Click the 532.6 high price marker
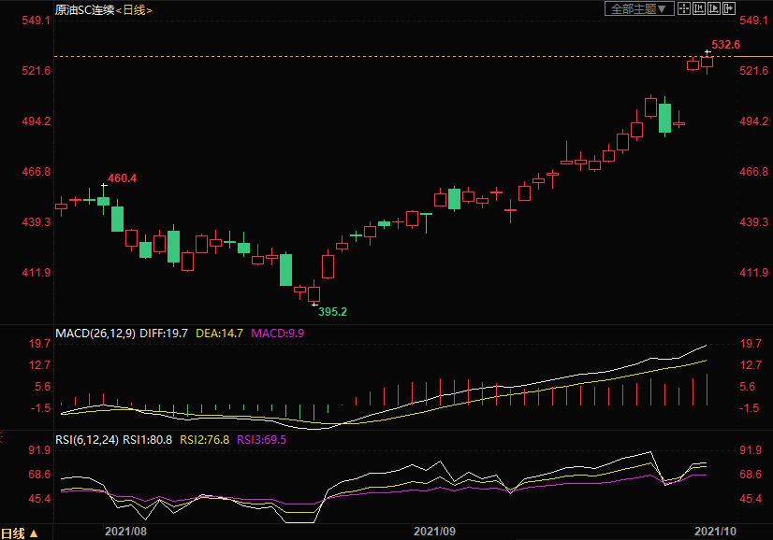The width and height of the screenshot is (773, 540). (725, 45)
